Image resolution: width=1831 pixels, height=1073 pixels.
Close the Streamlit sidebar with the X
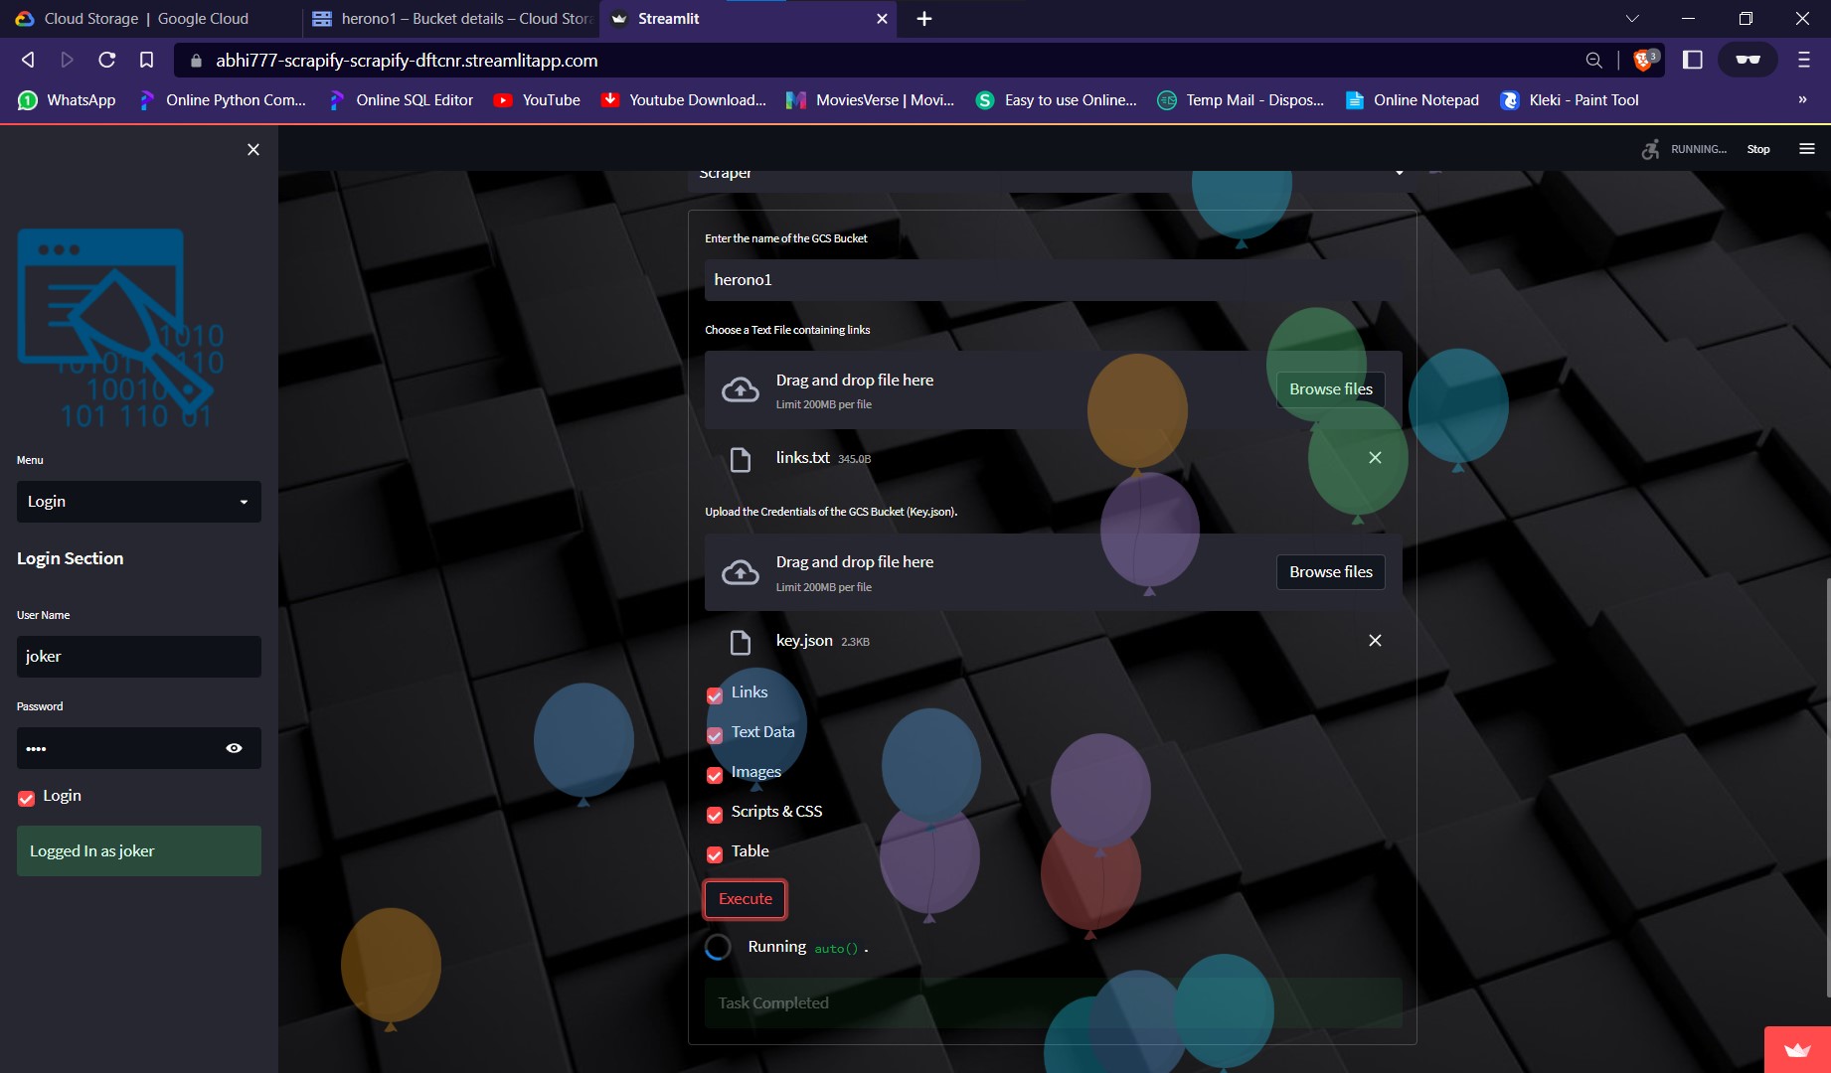point(253,149)
